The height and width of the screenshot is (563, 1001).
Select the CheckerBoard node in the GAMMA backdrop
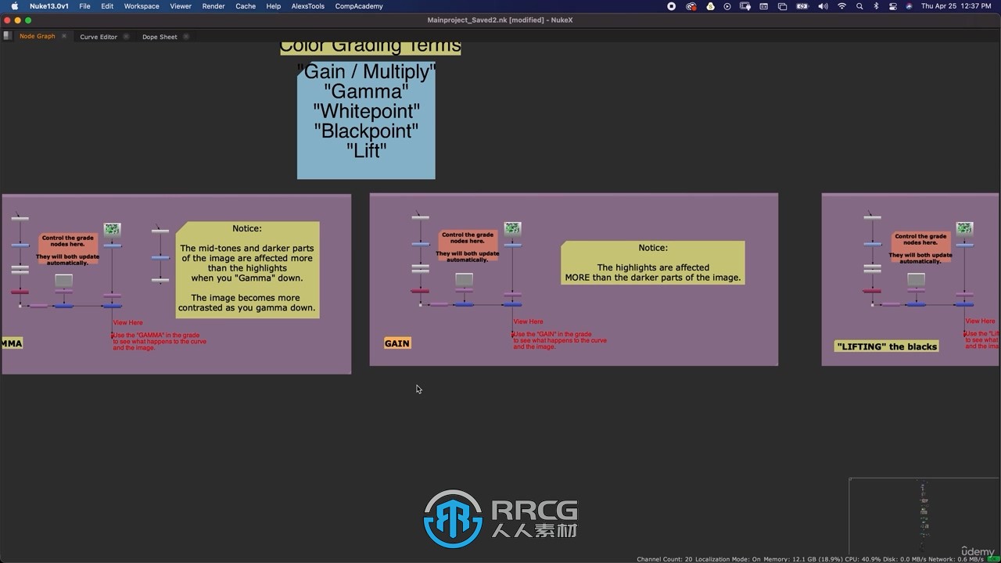click(x=113, y=229)
